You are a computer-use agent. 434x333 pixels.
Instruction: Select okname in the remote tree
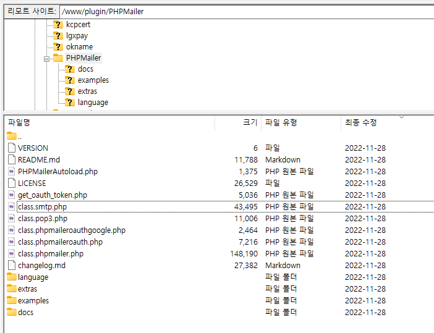79,47
